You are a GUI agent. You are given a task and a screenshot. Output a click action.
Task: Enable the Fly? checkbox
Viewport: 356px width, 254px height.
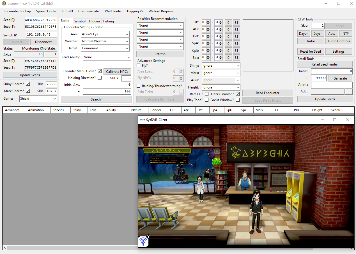tap(138, 66)
